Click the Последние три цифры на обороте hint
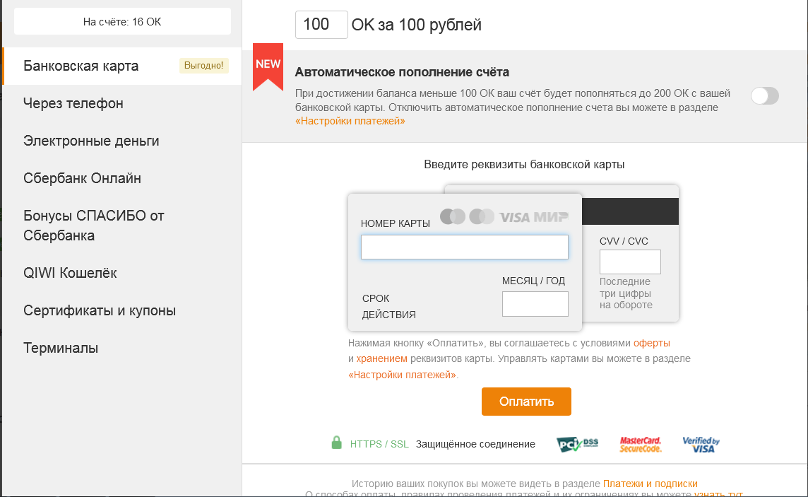 click(x=626, y=293)
